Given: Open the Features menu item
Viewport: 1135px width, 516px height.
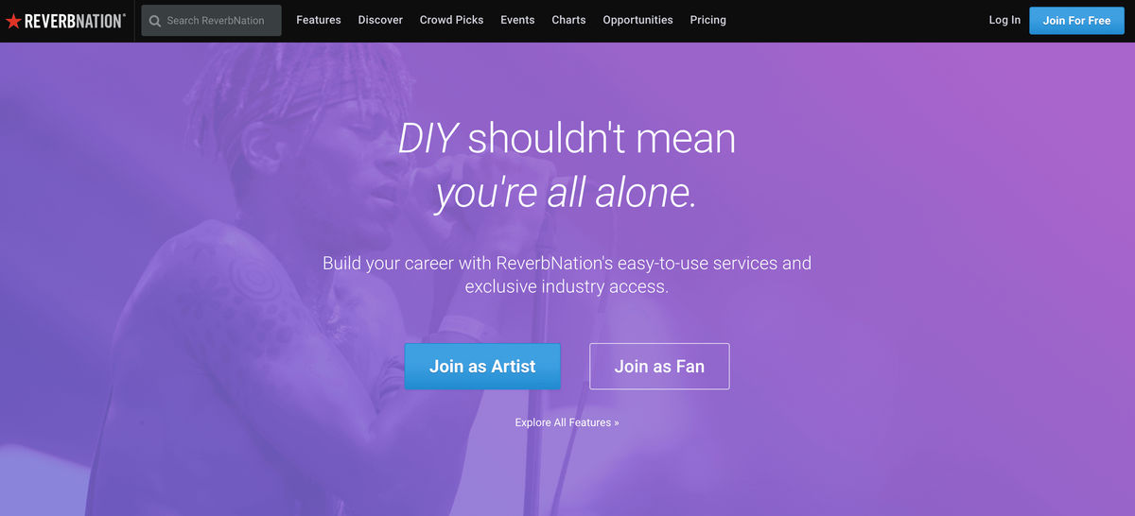Looking at the screenshot, I should [x=319, y=20].
